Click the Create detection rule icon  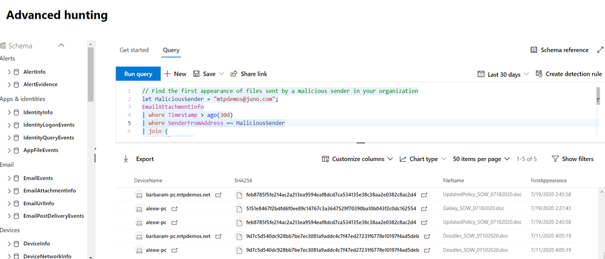(x=538, y=74)
